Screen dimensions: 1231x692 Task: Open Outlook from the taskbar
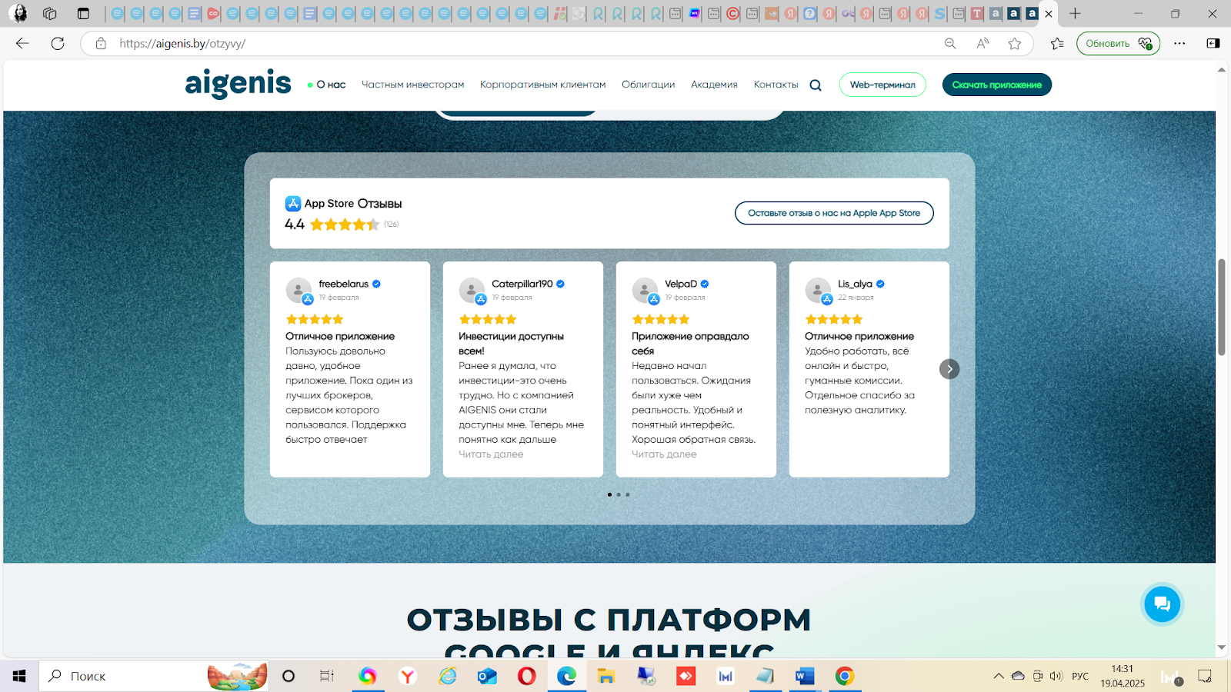pyautogui.click(x=487, y=676)
